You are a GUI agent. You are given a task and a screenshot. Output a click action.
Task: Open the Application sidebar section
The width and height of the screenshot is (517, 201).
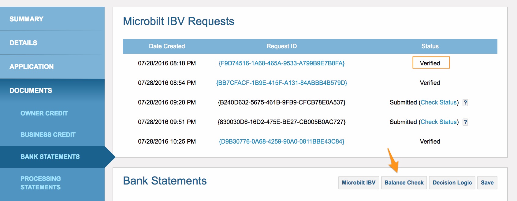tap(52, 67)
